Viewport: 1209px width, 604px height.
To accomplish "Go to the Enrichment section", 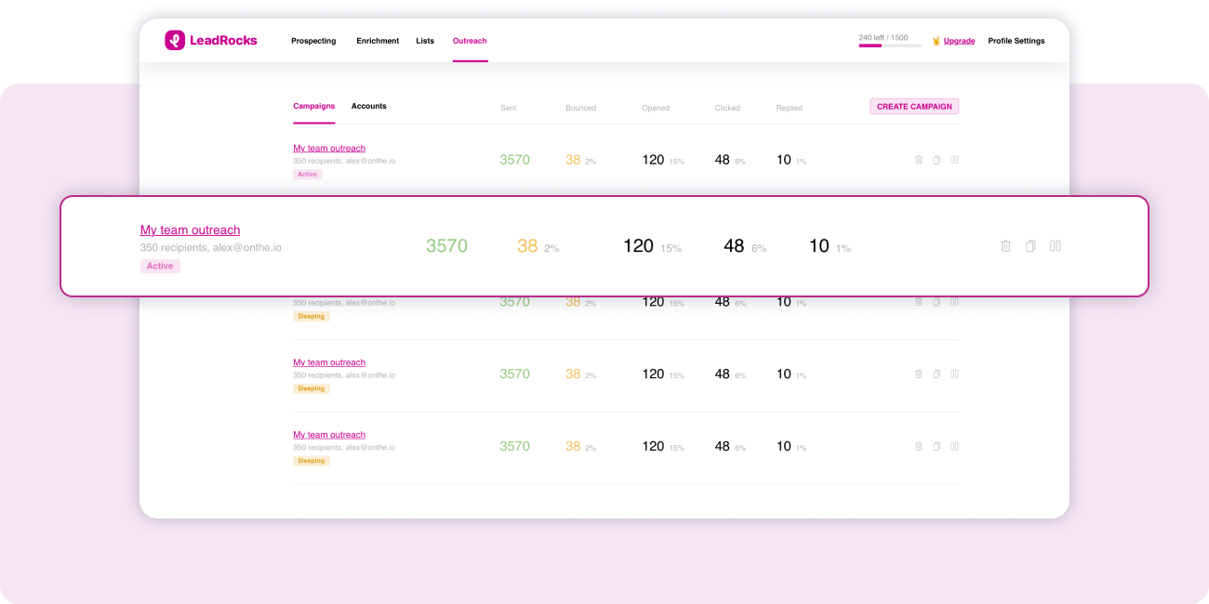I will (378, 41).
